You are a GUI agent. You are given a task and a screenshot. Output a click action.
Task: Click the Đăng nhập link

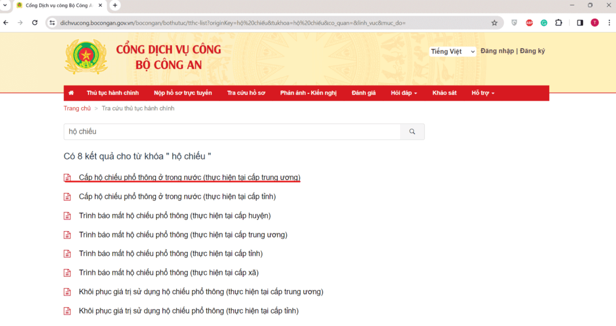coord(497,51)
